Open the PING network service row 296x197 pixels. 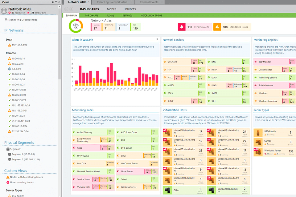point(228,85)
